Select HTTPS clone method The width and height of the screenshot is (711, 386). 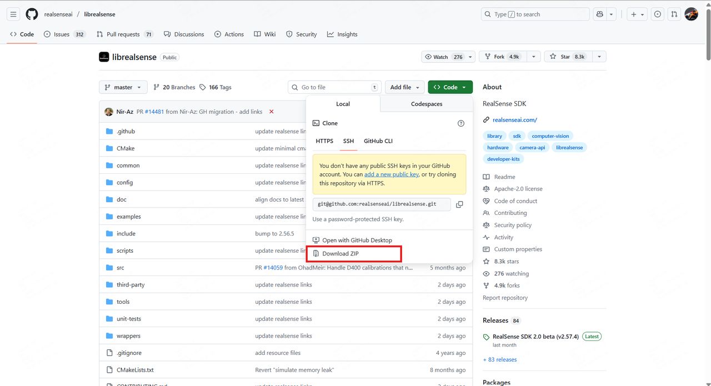(x=324, y=141)
